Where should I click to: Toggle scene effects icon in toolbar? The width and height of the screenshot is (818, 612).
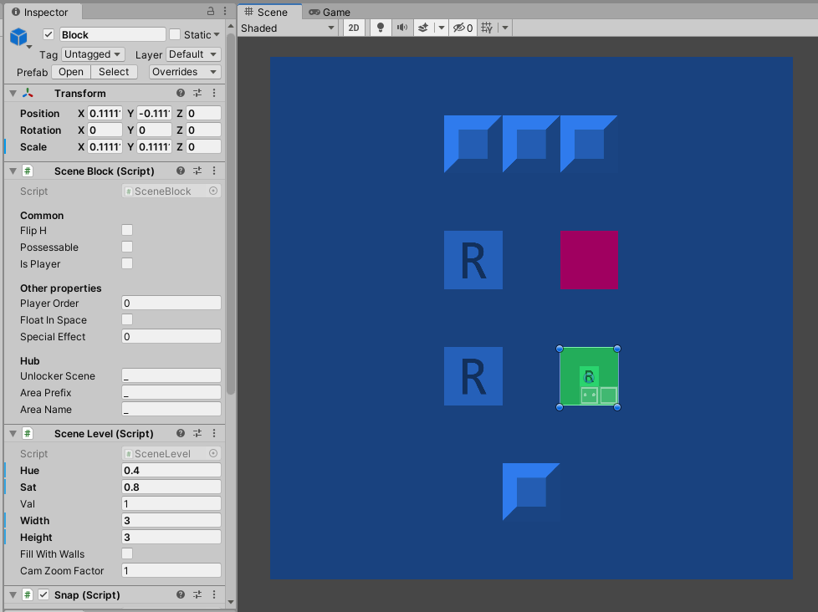423,28
